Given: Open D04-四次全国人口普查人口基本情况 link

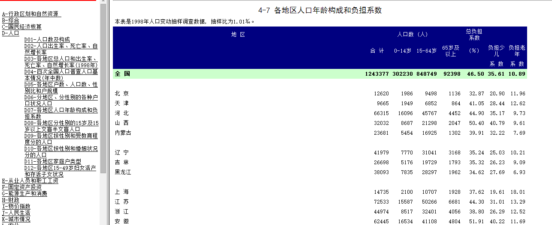Looking at the screenshot, I should click(61, 74).
